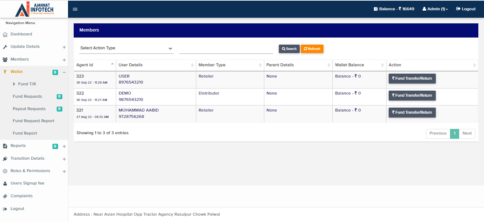Click the Members group icon in sidebar
Screen dimensions: 484x222
[x=5, y=59]
